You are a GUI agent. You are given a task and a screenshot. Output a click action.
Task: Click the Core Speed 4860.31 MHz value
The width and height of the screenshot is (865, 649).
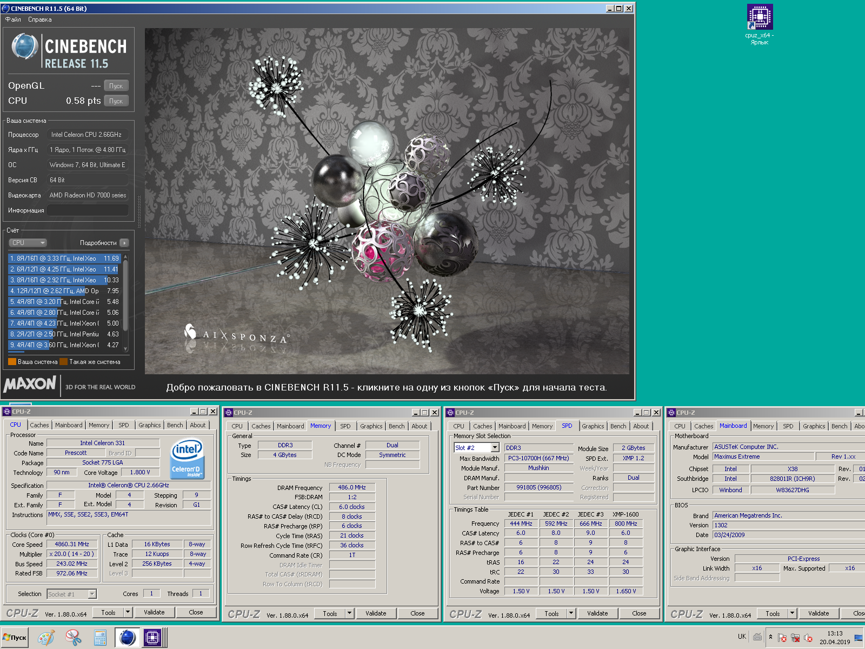click(72, 544)
